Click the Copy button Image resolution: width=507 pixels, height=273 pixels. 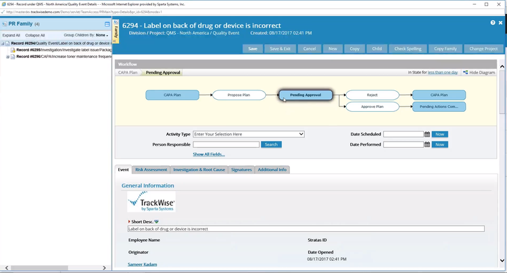pos(354,49)
